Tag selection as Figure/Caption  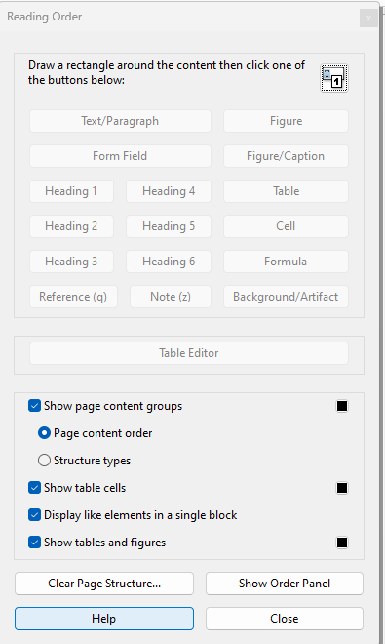point(286,156)
